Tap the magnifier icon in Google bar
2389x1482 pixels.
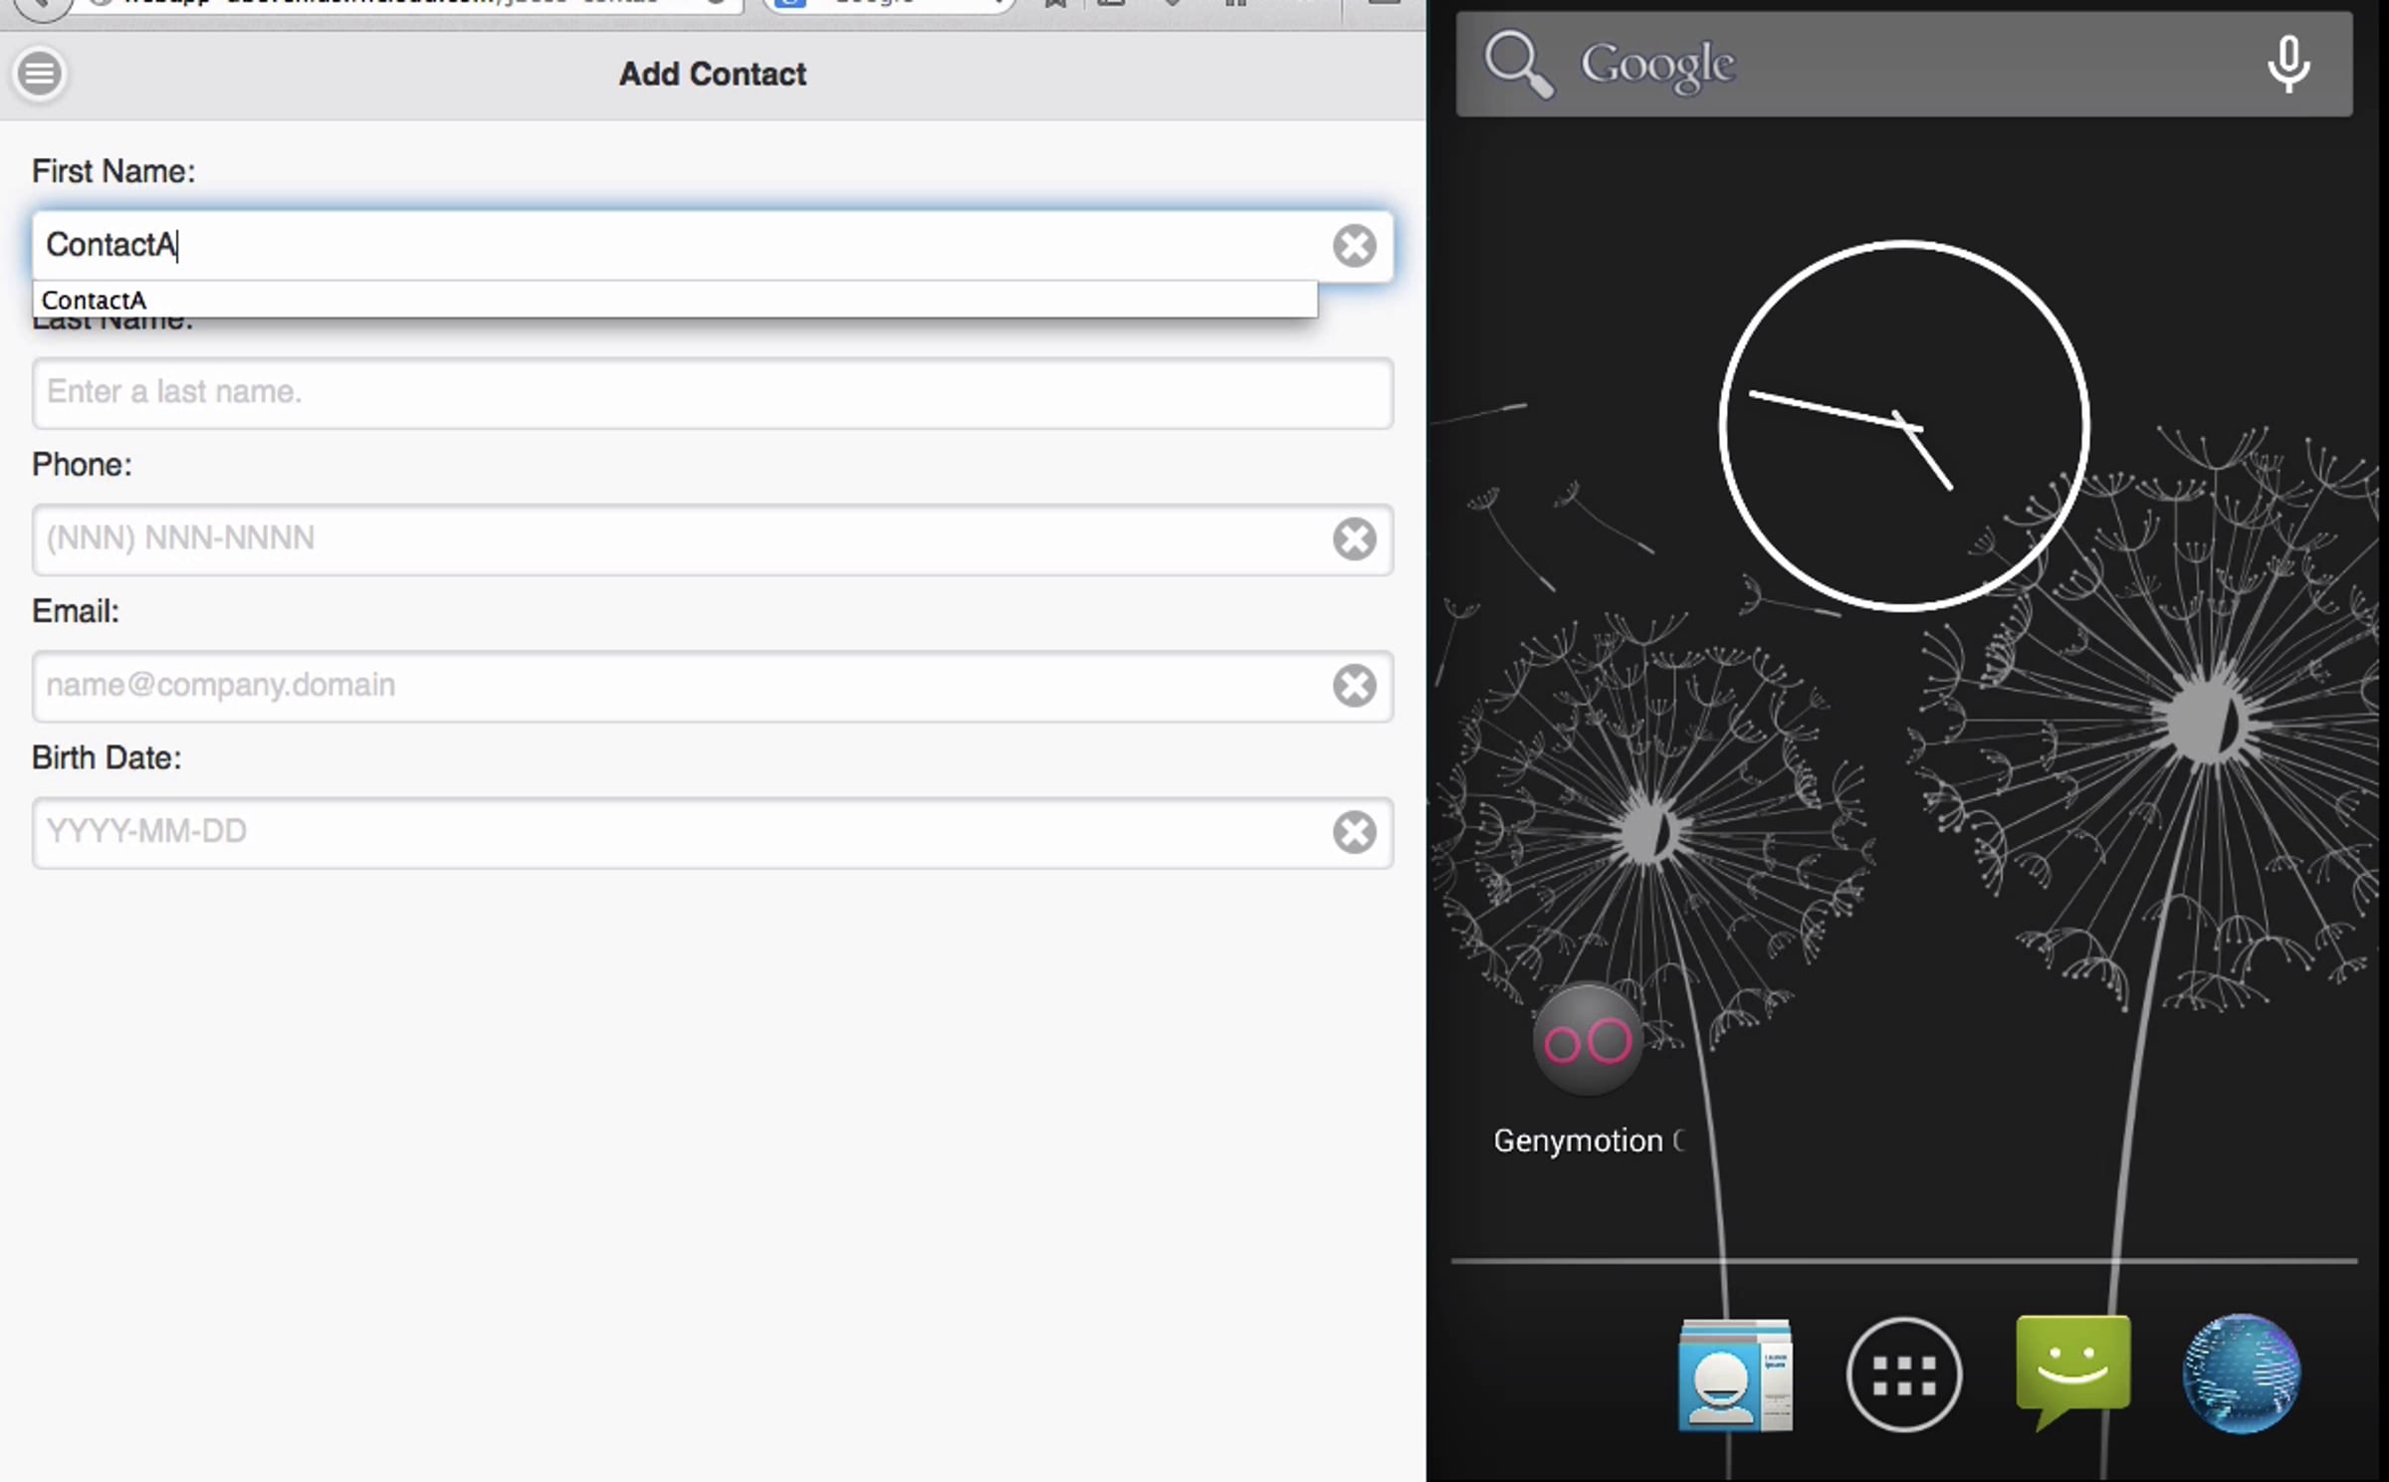click(1518, 65)
